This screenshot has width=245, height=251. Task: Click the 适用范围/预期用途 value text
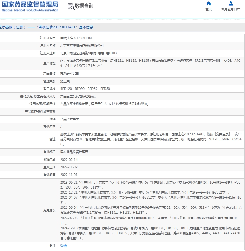(105, 104)
